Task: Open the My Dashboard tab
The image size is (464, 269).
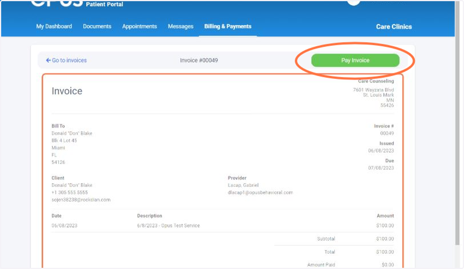Action: coord(54,26)
